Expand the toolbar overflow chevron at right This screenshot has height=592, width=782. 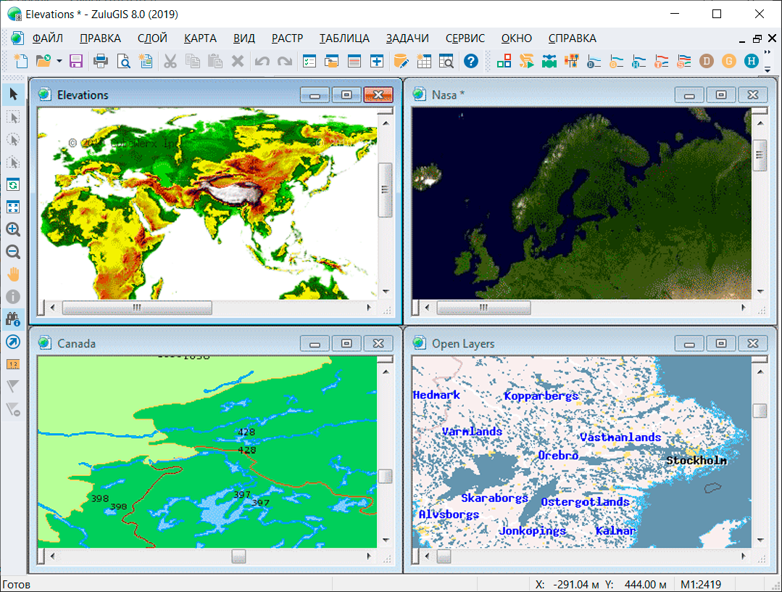click(768, 54)
